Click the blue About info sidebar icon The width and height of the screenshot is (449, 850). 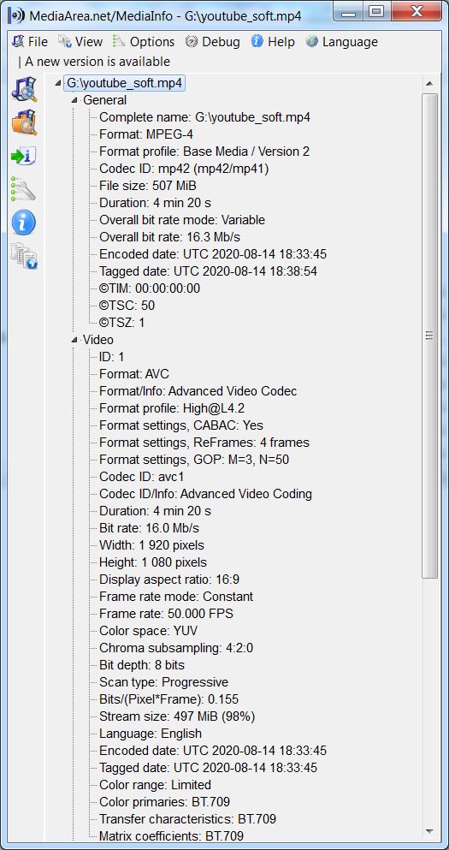click(23, 223)
